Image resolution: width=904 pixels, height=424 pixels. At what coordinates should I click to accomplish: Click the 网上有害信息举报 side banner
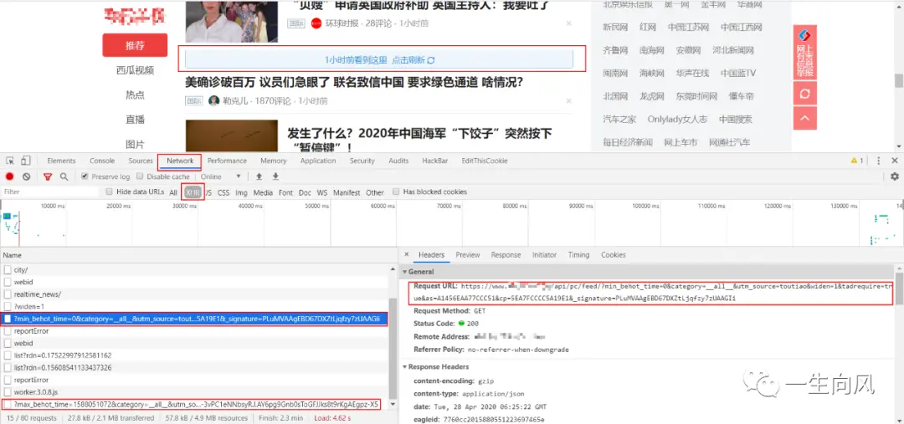point(805,53)
